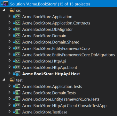Expand EntityFrameworkCore.DbMigrations project
This screenshot has width=117, height=116.
[10, 54]
